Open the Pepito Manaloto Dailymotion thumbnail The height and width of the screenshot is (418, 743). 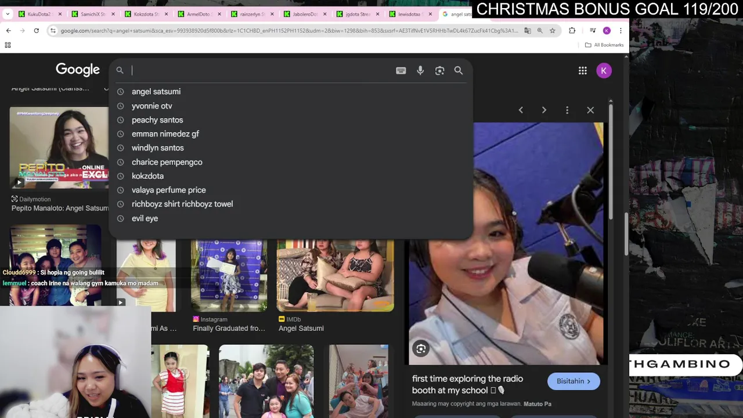click(x=59, y=147)
